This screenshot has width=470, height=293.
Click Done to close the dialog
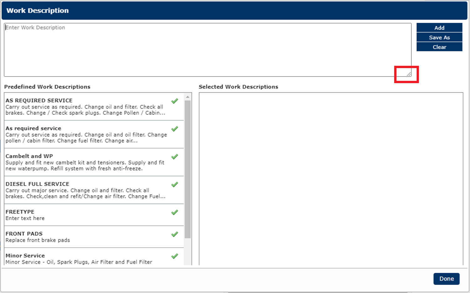click(x=446, y=279)
